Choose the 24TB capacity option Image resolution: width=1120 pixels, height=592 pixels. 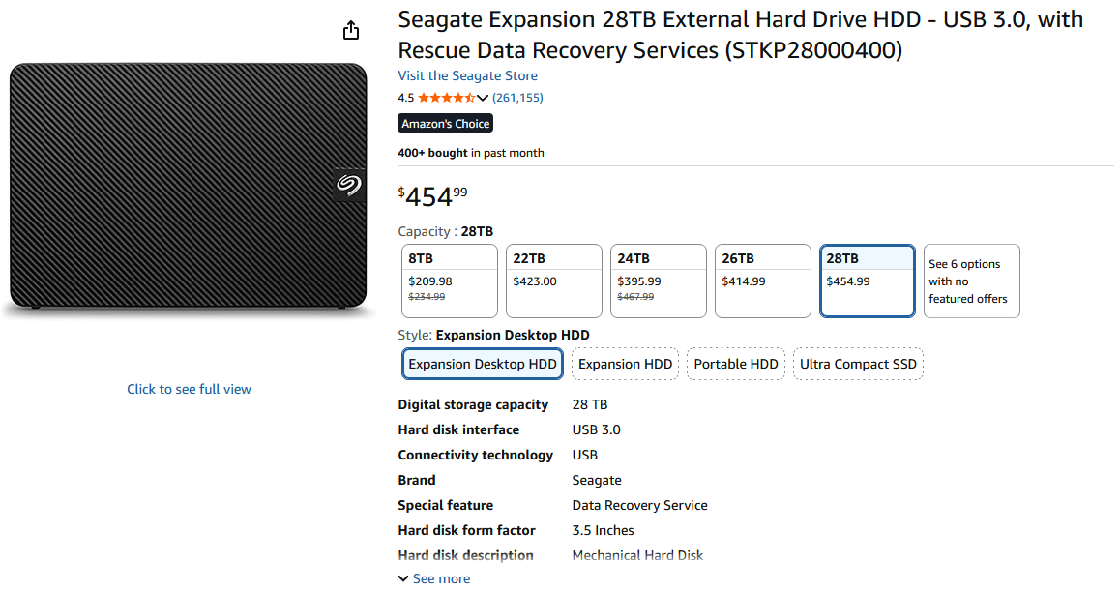pyautogui.click(x=658, y=281)
